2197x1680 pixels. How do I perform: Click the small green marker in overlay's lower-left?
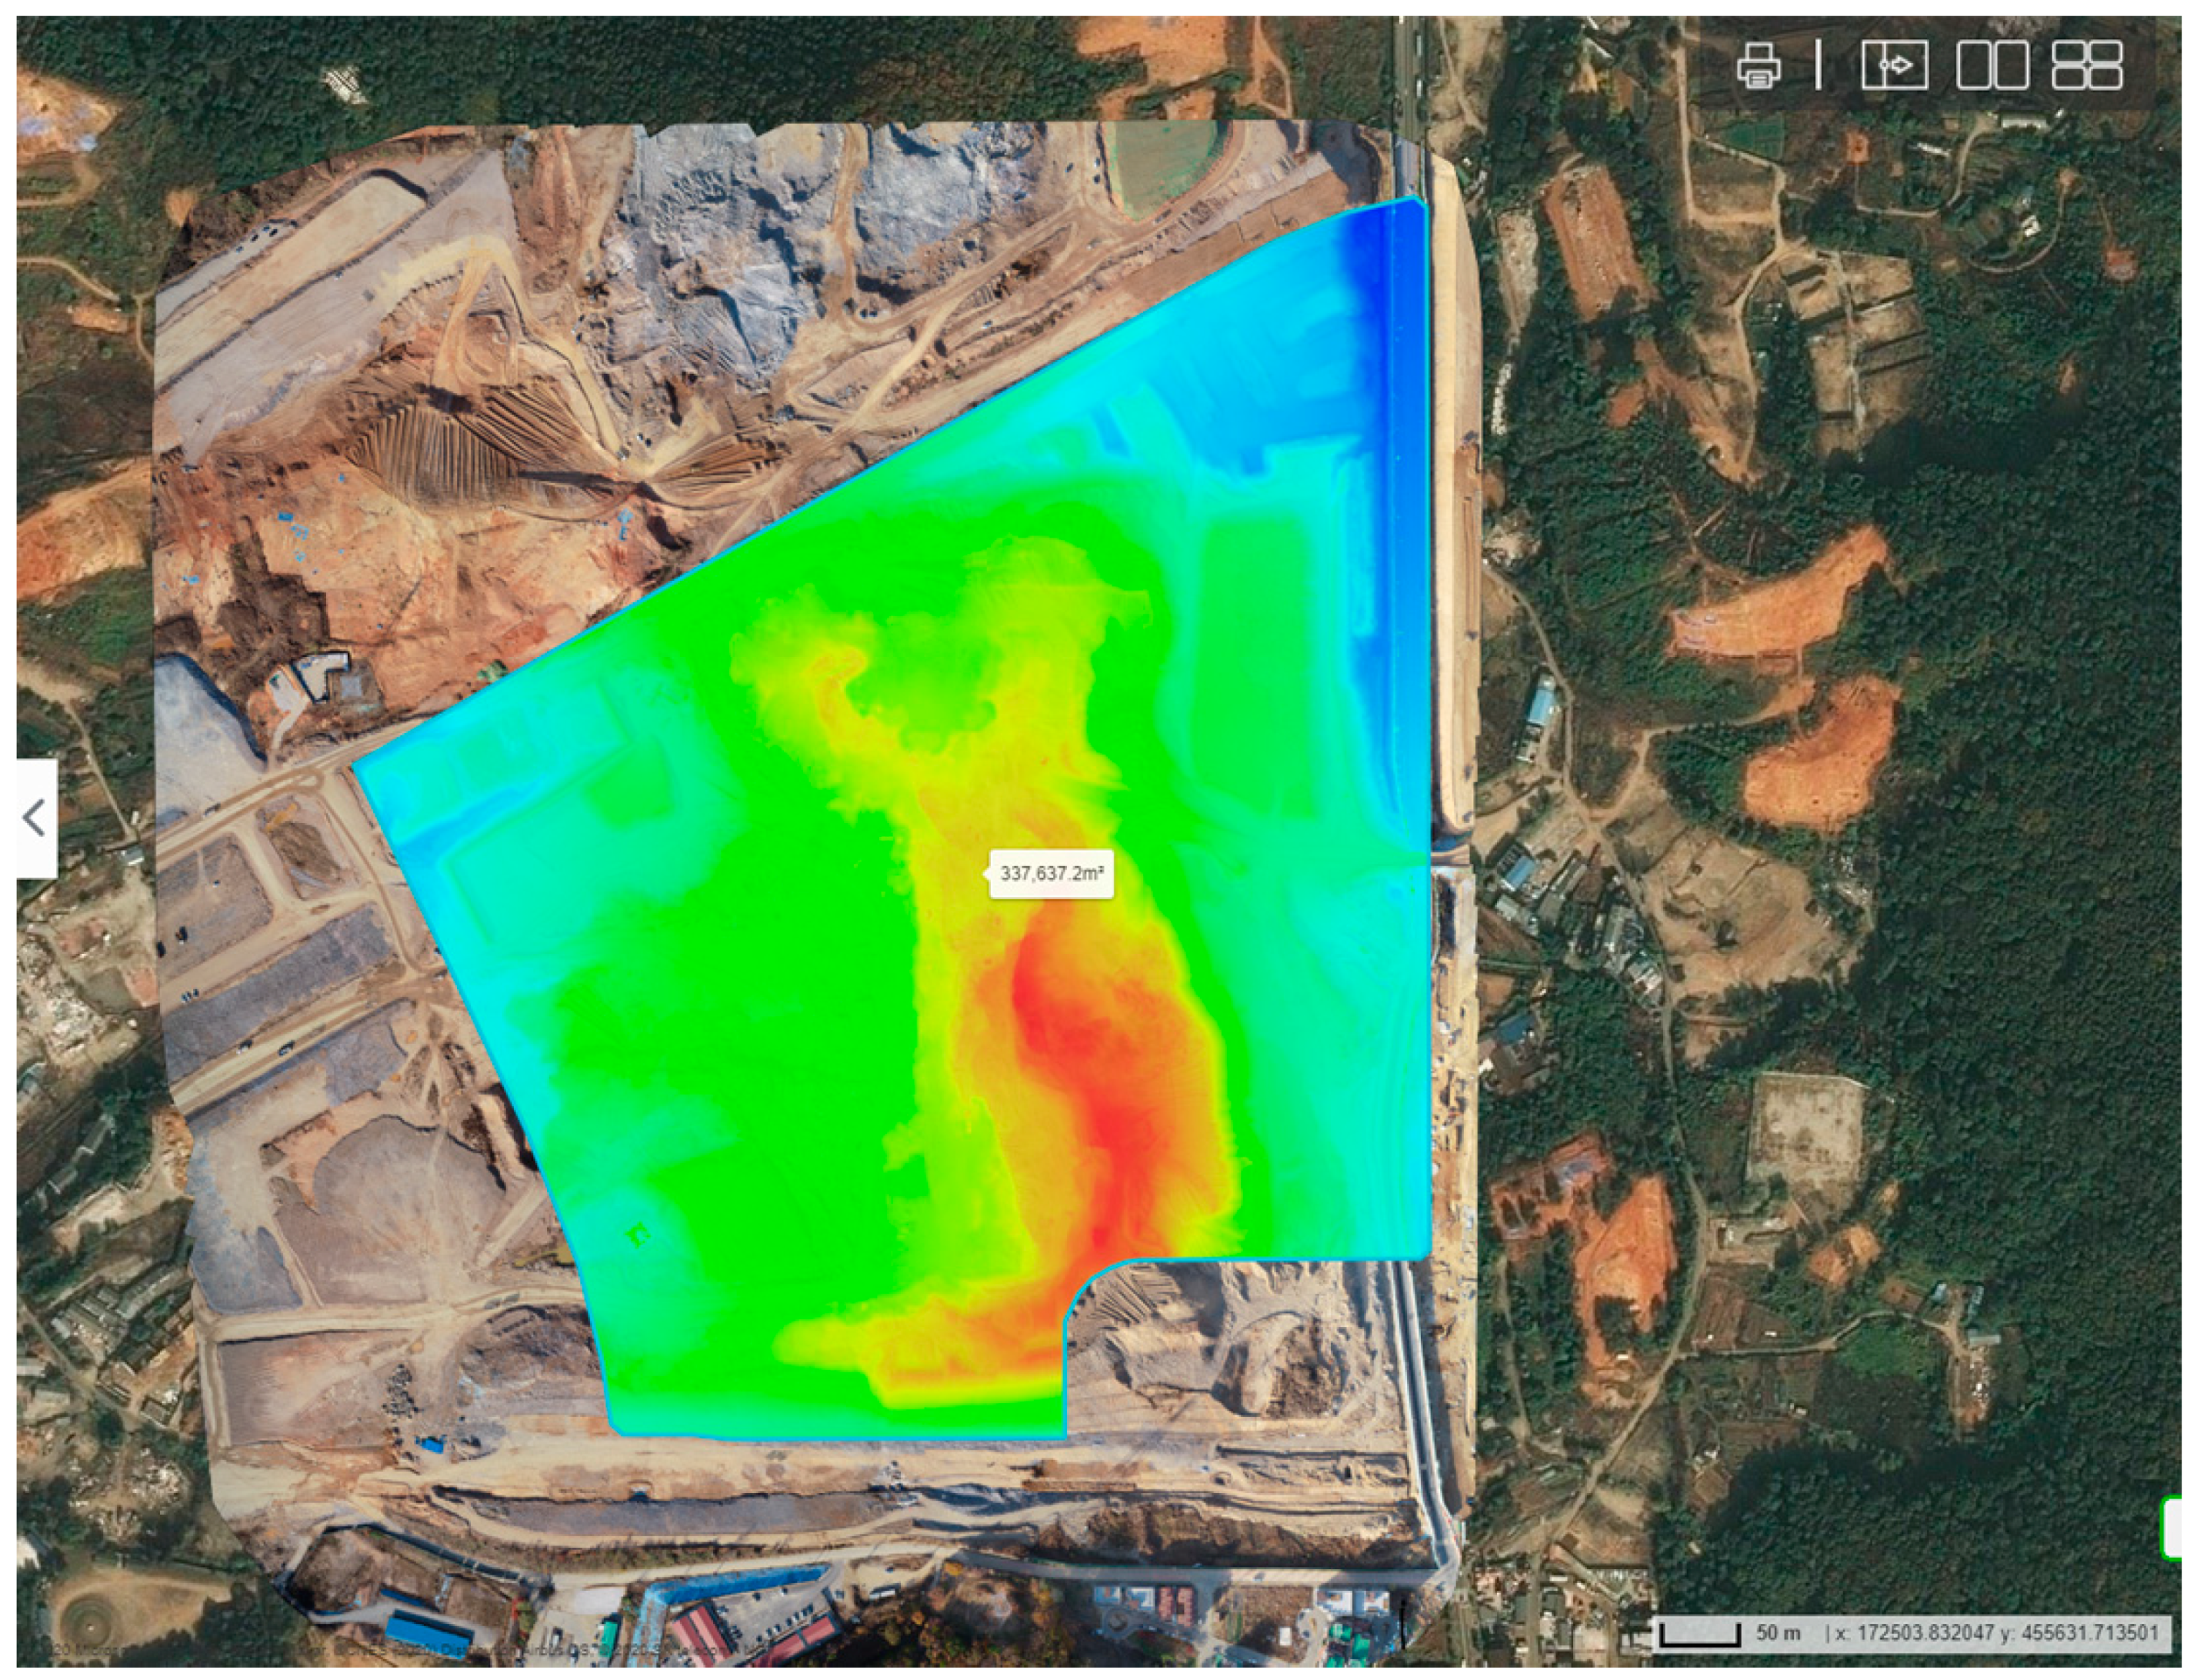tap(637, 1236)
